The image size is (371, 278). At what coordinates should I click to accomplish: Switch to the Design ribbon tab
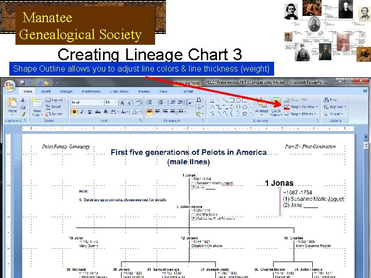pyautogui.click(x=66, y=91)
